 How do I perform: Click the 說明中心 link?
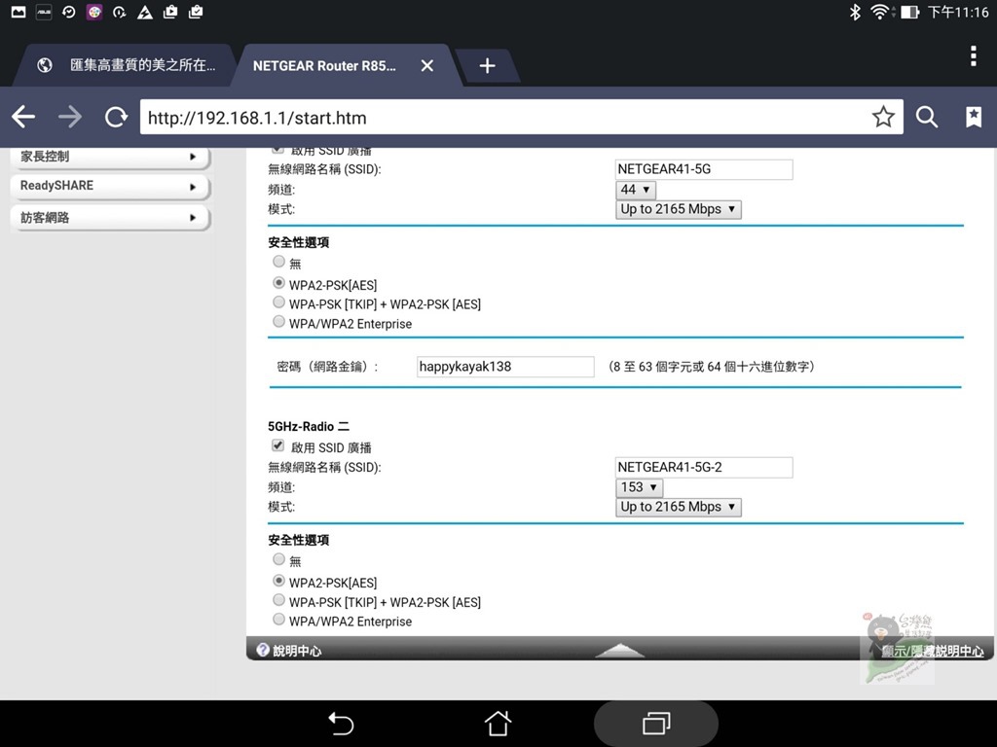[x=297, y=651]
